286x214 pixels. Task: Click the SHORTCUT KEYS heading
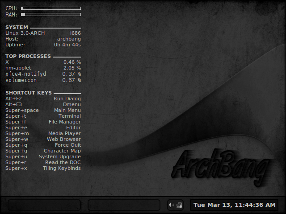[29, 93]
